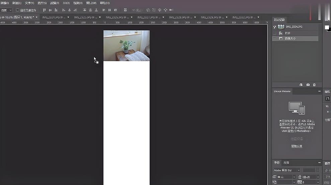Viewport: 331px width, 185px height.
Task: Select the 3D scale camera icon
Action: 171,10
